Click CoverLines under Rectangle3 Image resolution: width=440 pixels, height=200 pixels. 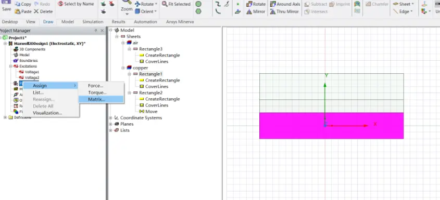pos(157,61)
